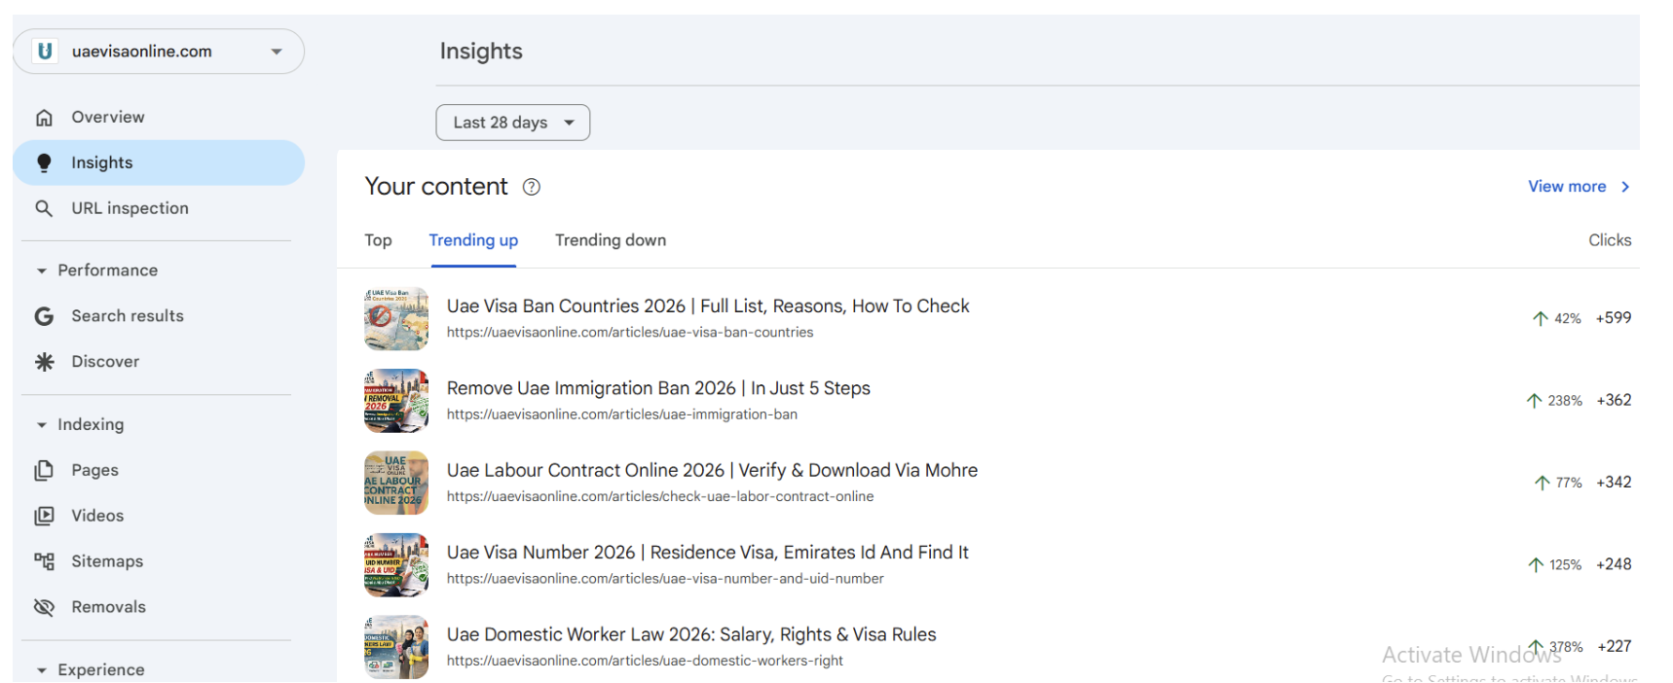Click the 42% up arrow indicator

1541,318
